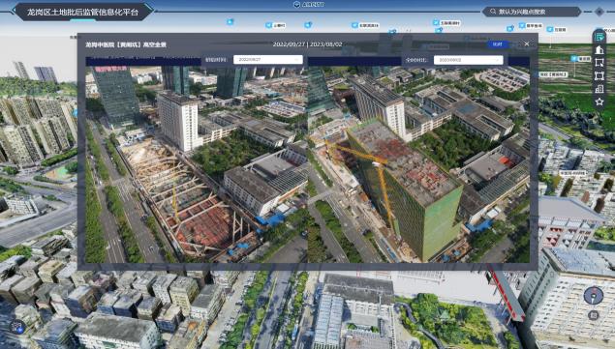This screenshot has height=349, width=615.
Task: Pick the square frame measurement tool icon
Action: [600, 75]
